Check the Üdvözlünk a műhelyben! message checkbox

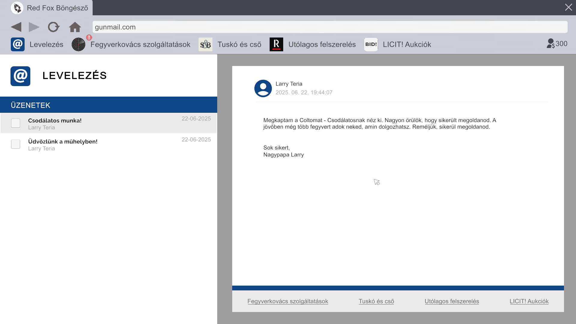[x=16, y=144]
